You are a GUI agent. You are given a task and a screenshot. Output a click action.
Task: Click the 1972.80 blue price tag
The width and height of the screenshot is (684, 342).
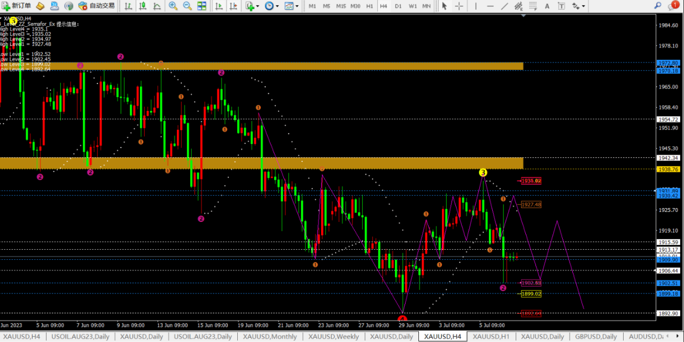click(669, 63)
